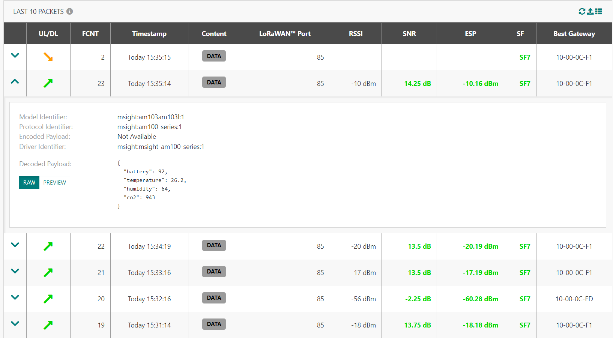Viewport: 613px width, 338px height.
Task: Open the packet list view icon
Action: pyautogui.click(x=599, y=12)
